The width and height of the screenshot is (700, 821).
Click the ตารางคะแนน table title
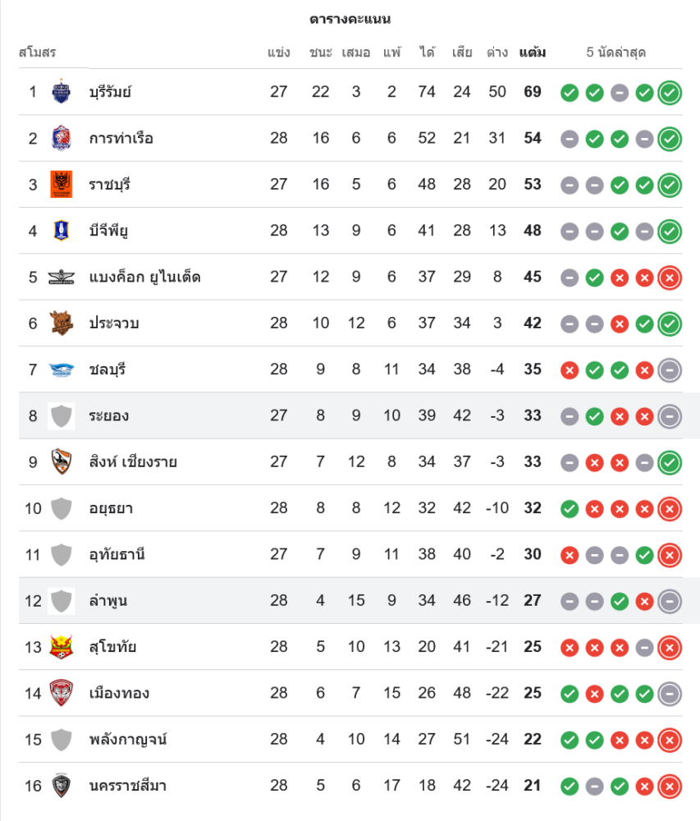(x=350, y=19)
